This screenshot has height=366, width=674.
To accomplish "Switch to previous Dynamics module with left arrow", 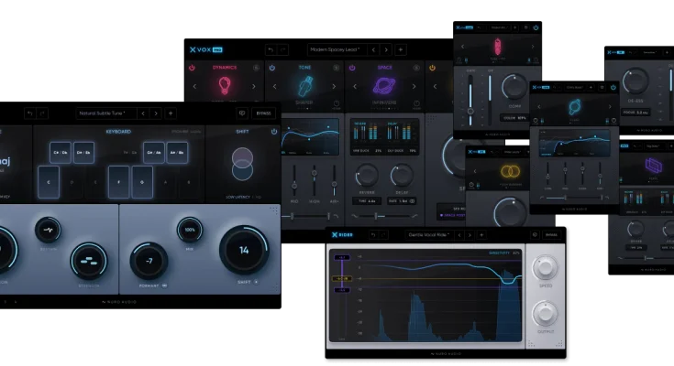I will [x=193, y=87].
